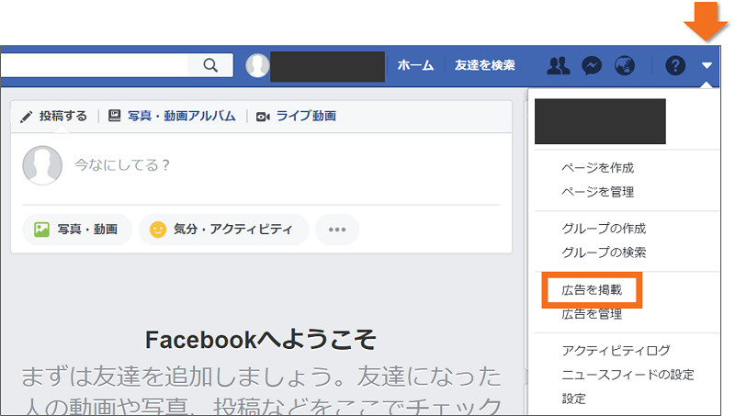Image resolution: width=735 pixels, height=416 pixels.
Task: Click the 気分・アクティビティ button
Action: pyautogui.click(x=223, y=230)
